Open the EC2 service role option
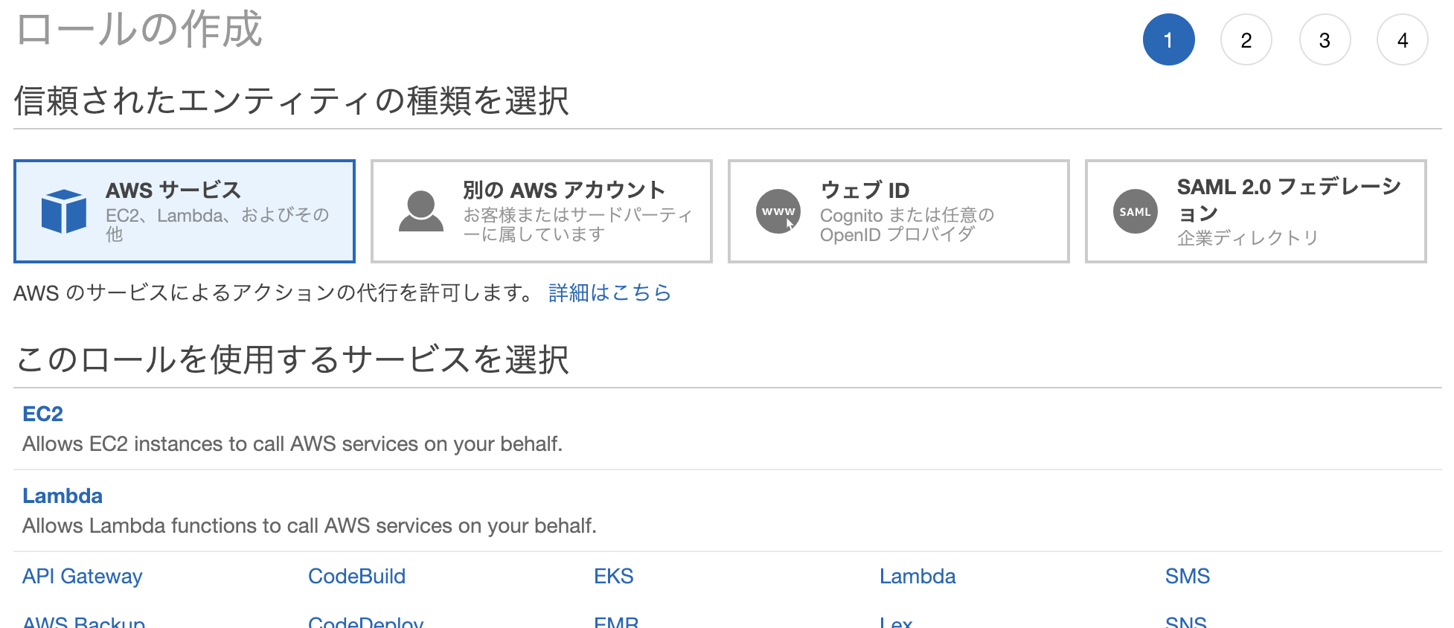This screenshot has width=1454, height=628. click(x=42, y=414)
